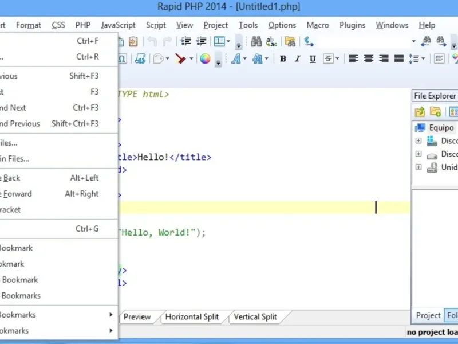Viewport: 458px width, 344px height.
Task: Switch to the Preview tab
Action: pos(137,317)
